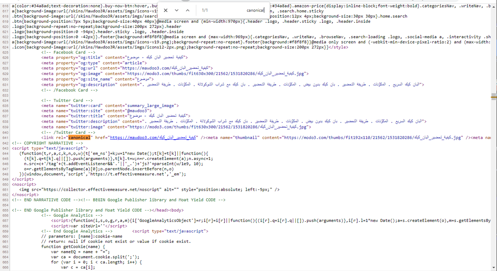Click the twitter:description meta tag line
The width and height of the screenshot is (497, 271).
[234, 121]
